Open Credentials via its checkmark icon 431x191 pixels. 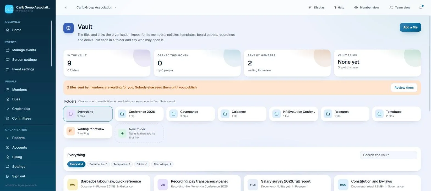point(8,109)
